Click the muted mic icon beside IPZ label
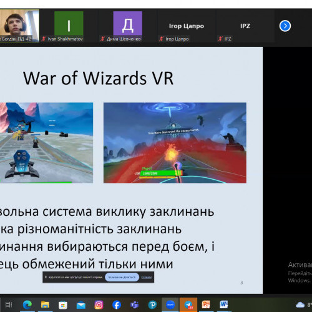Viewport: 312px width, 312px height. click(x=220, y=39)
